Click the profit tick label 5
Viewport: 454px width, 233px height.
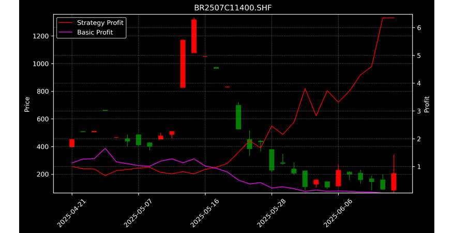(419, 55)
